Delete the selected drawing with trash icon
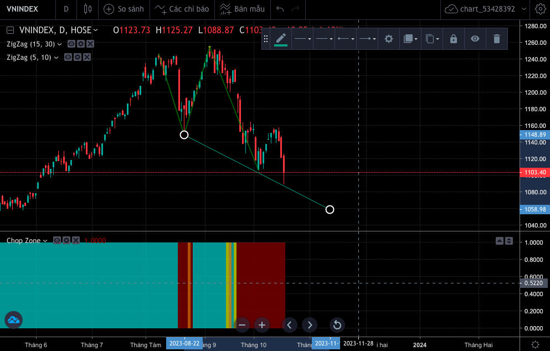 coord(496,39)
